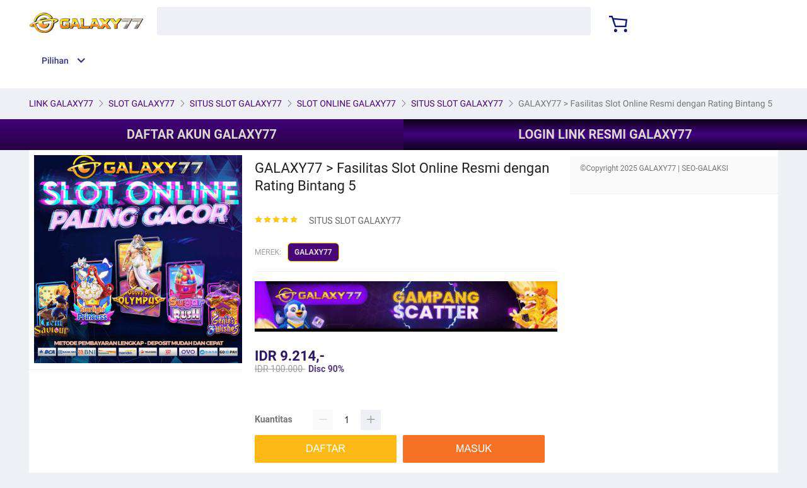Click the search input field
807x488 pixels.
click(x=373, y=21)
